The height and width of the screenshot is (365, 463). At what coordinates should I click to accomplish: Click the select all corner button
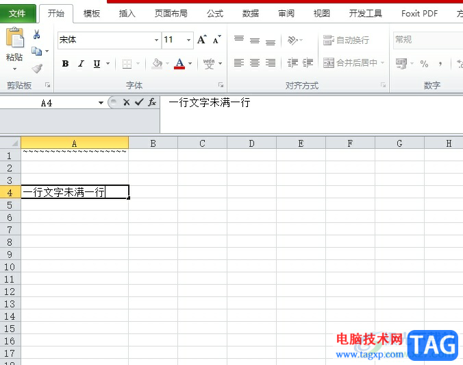click(11, 143)
